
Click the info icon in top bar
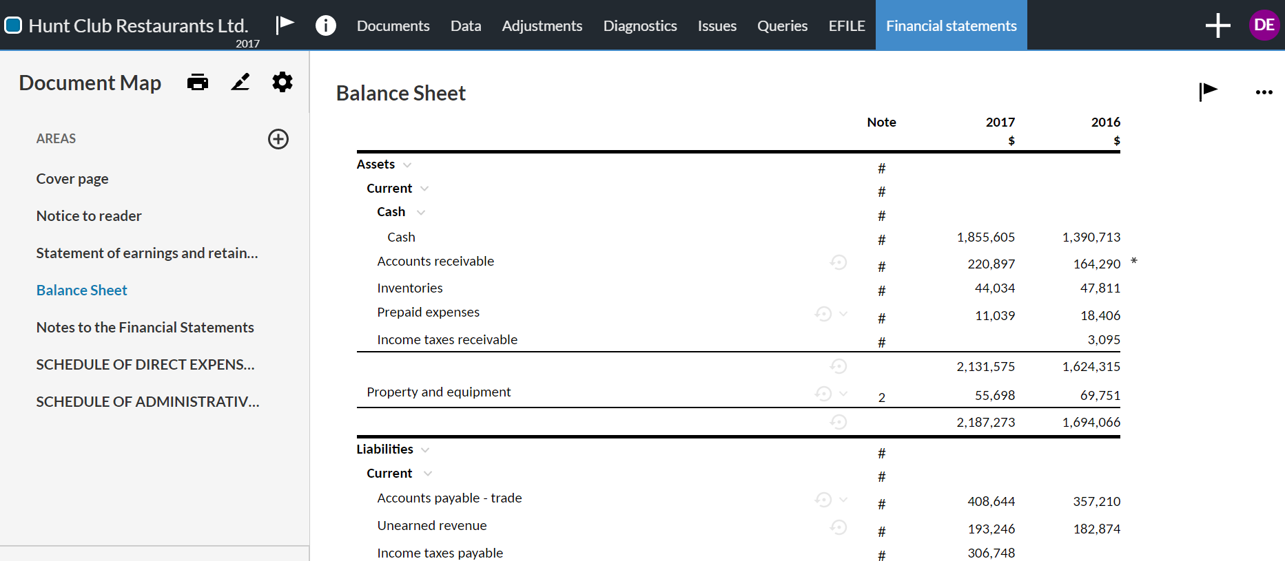[325, 25]
